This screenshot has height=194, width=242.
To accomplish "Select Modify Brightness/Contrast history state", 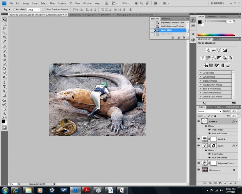I will click(171, 26).
